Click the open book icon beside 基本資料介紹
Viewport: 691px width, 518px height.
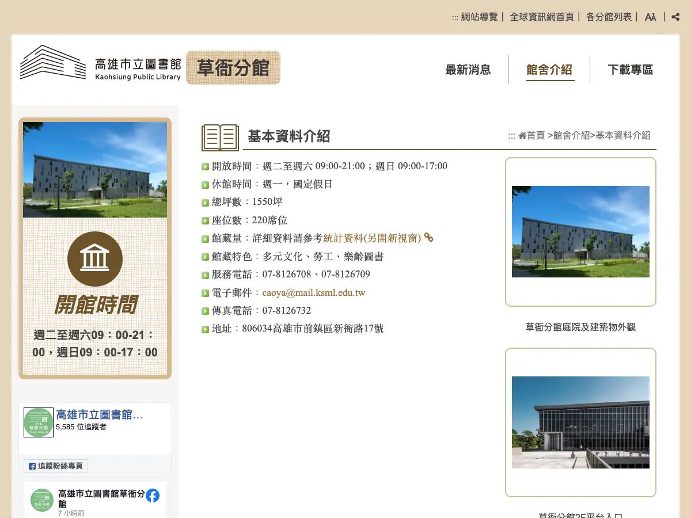220,138
